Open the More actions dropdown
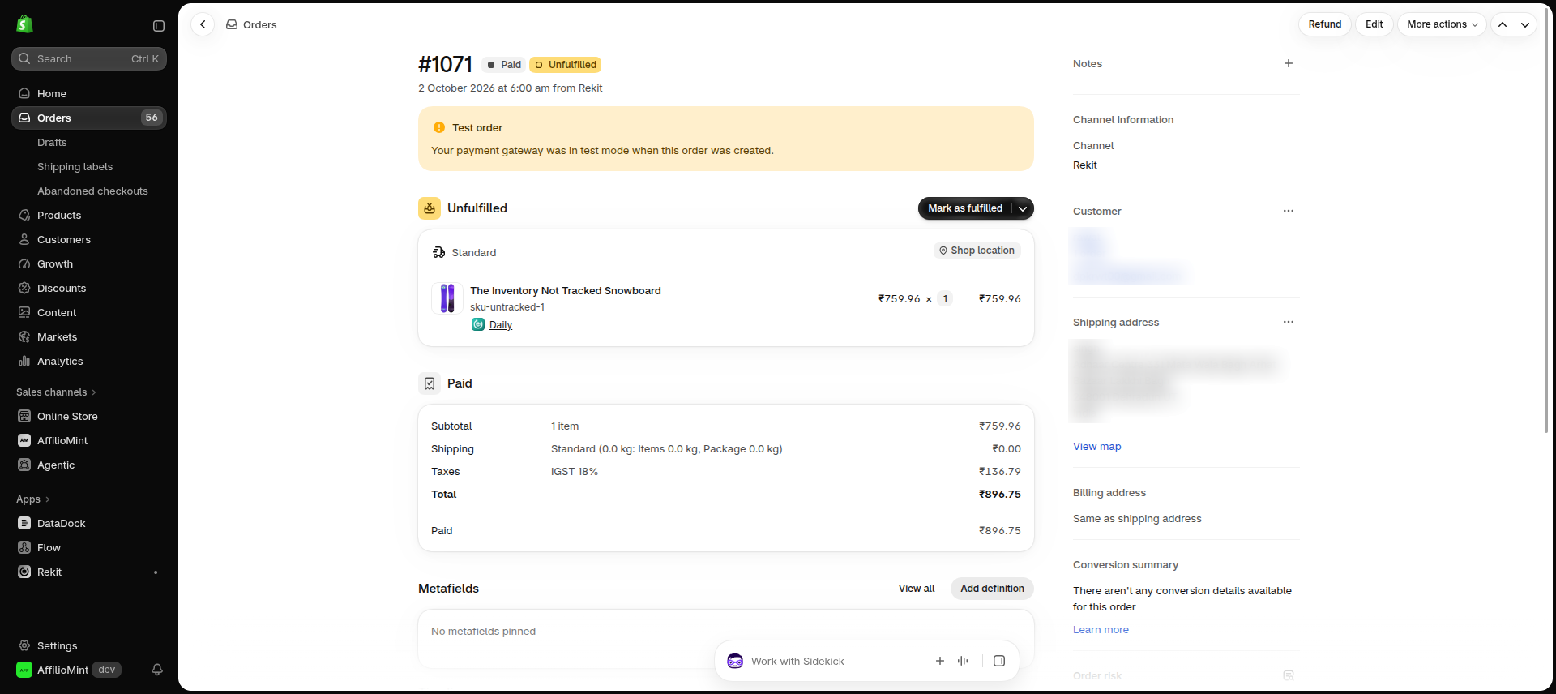Image resolution: width=1556 pixels, height=694 pixels. click(1442, 24)
